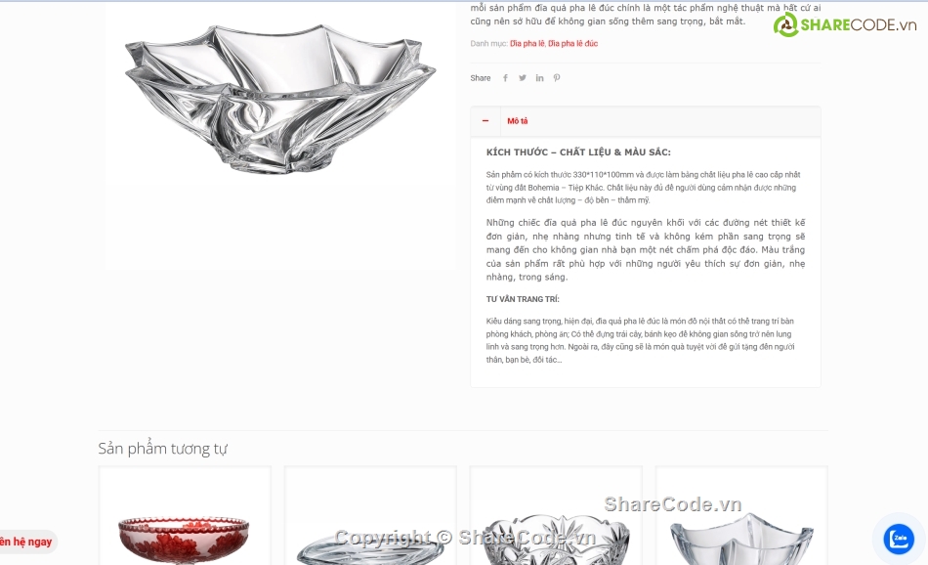The height and width of the screenshot is (565, 928).
Task: Click the Liên hệ ngay button
Action: coord(26,542)
